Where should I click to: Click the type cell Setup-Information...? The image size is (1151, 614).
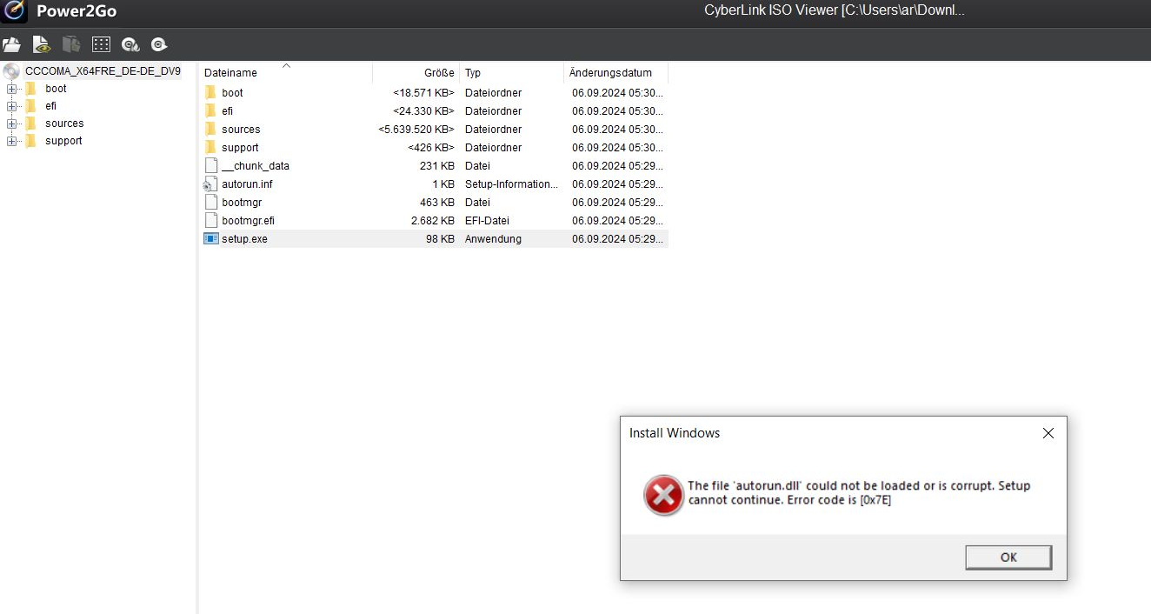tap(512, 184)
